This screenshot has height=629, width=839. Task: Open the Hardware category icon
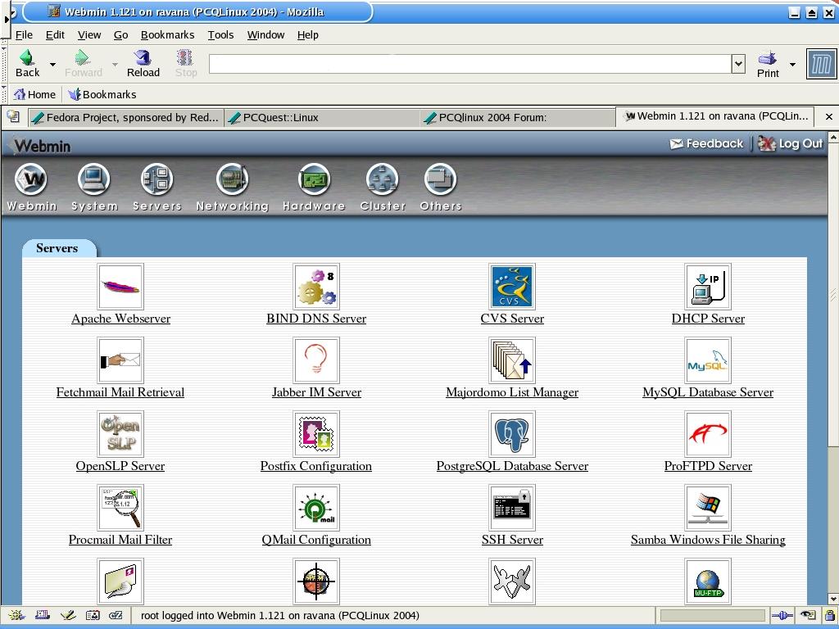pyautogui.click(x=314, y=188)
